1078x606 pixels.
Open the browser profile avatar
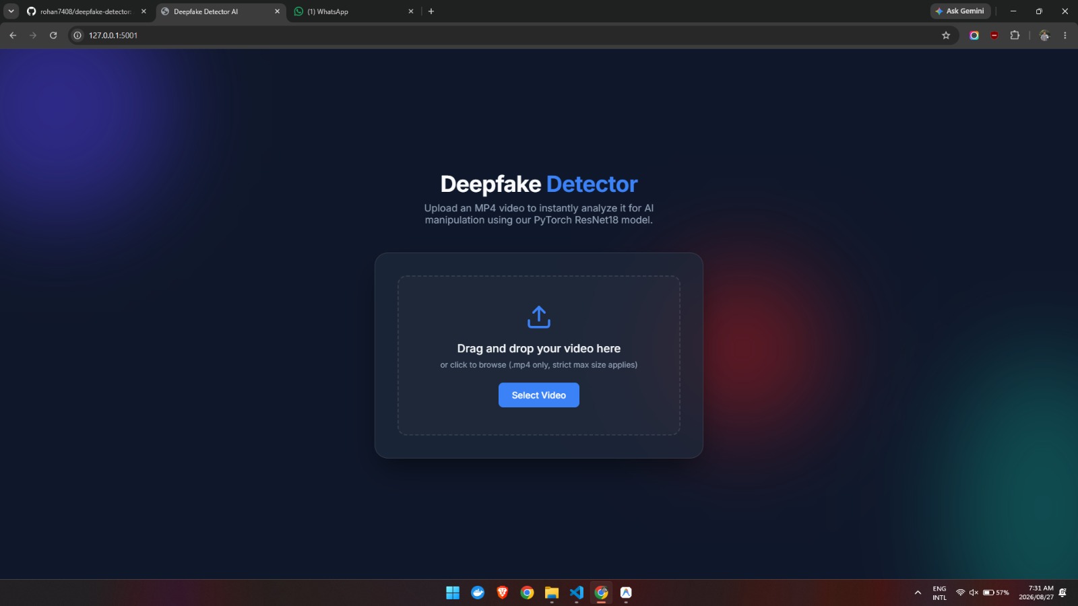click(1044, 35)
